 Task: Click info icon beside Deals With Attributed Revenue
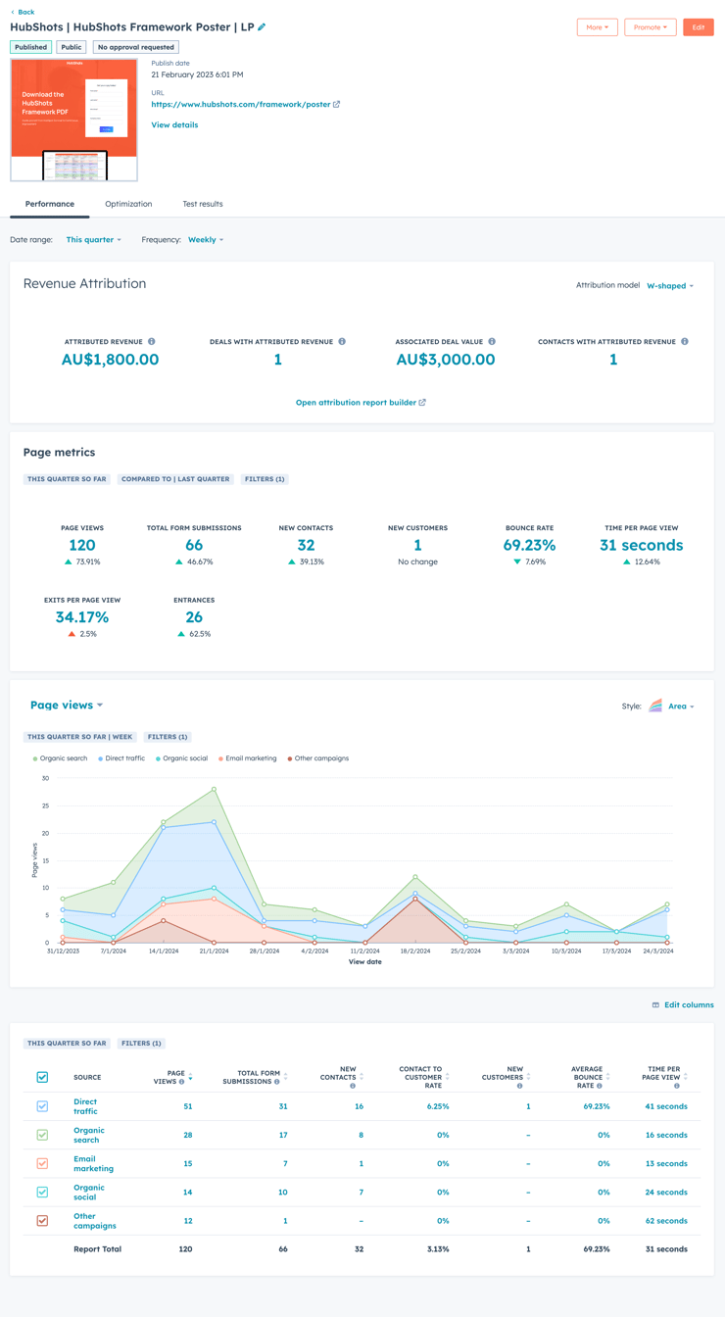pyautogui.click(x=342, y=342)
